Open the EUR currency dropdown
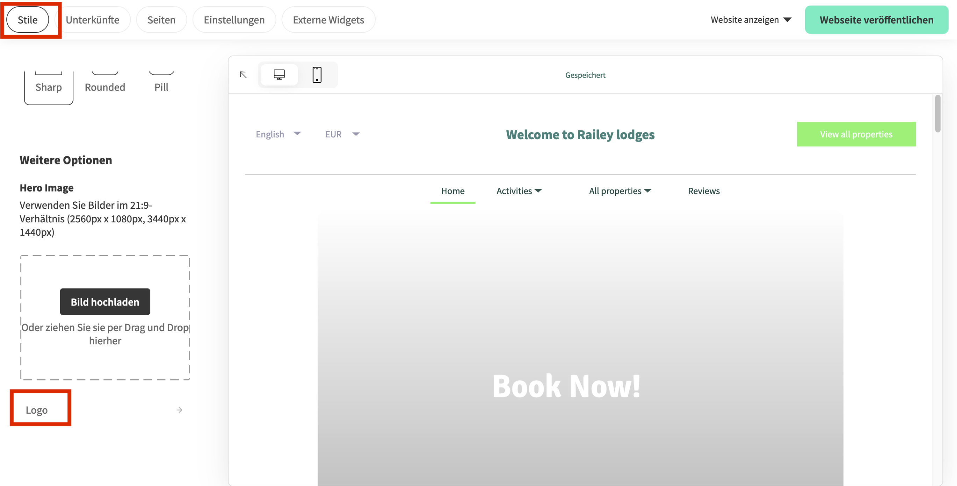Viewport: 957px width, 486px height. pyautogui.click(x=342, y=134)
